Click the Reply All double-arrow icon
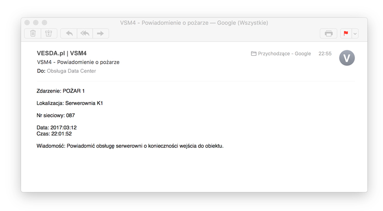Image resolution: width=383 pixels, height=211 pixels. click(85, 33)
